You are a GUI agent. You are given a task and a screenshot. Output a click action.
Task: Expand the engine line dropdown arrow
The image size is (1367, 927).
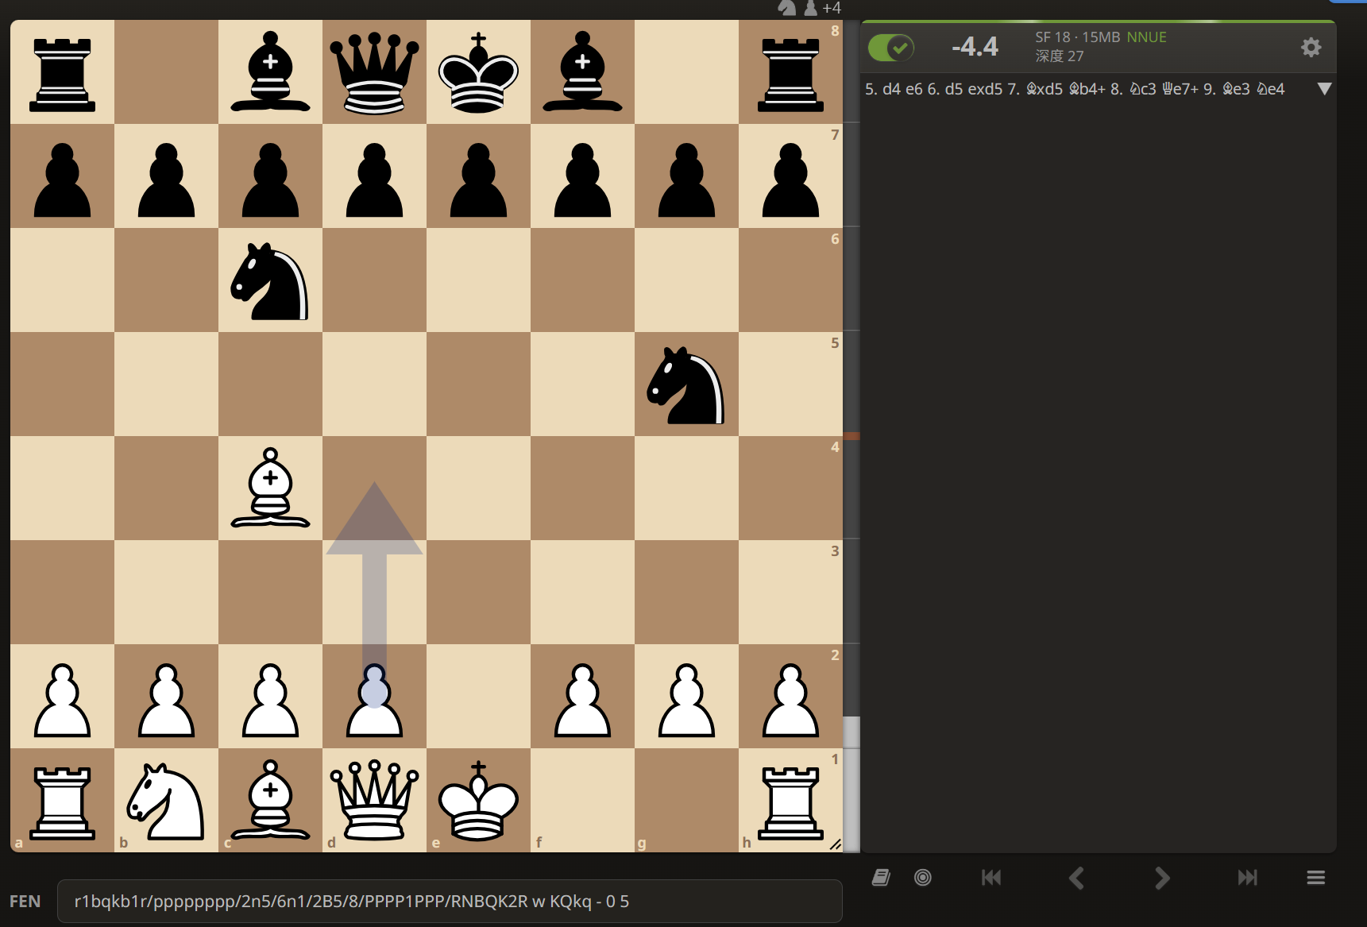pyautogui.click(x=1324, y=89)
